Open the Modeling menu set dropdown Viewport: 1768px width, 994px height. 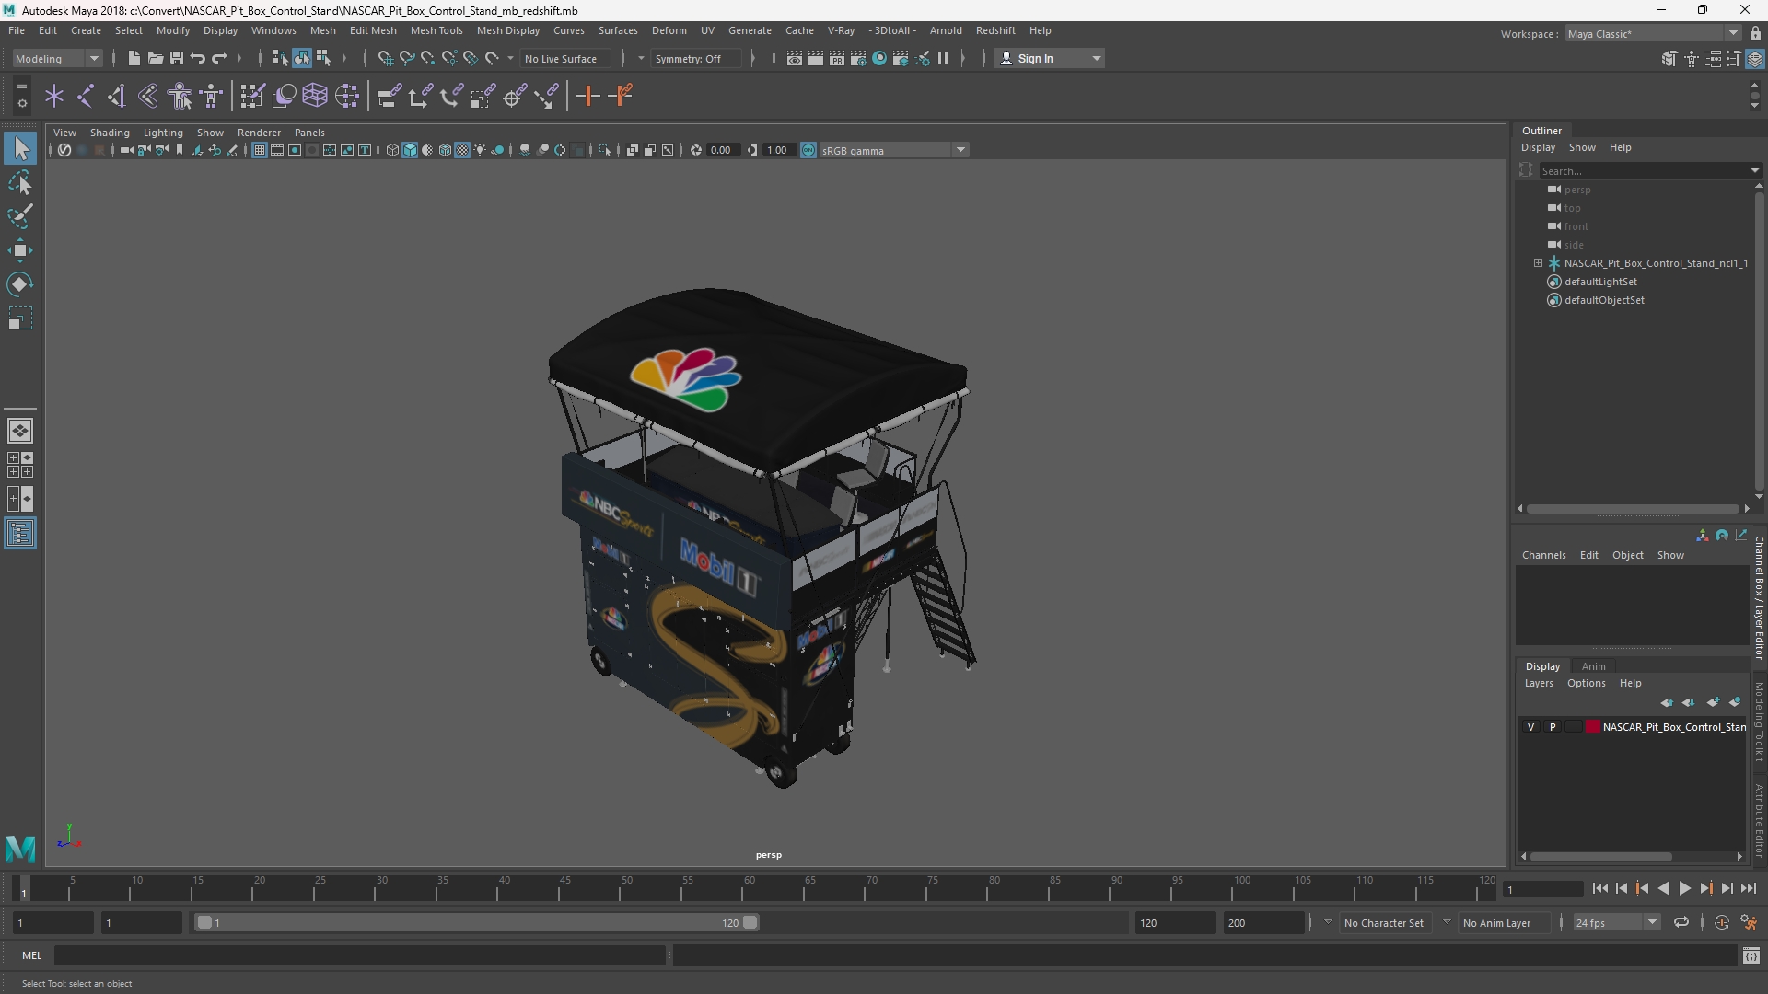[x=57, y=58]
